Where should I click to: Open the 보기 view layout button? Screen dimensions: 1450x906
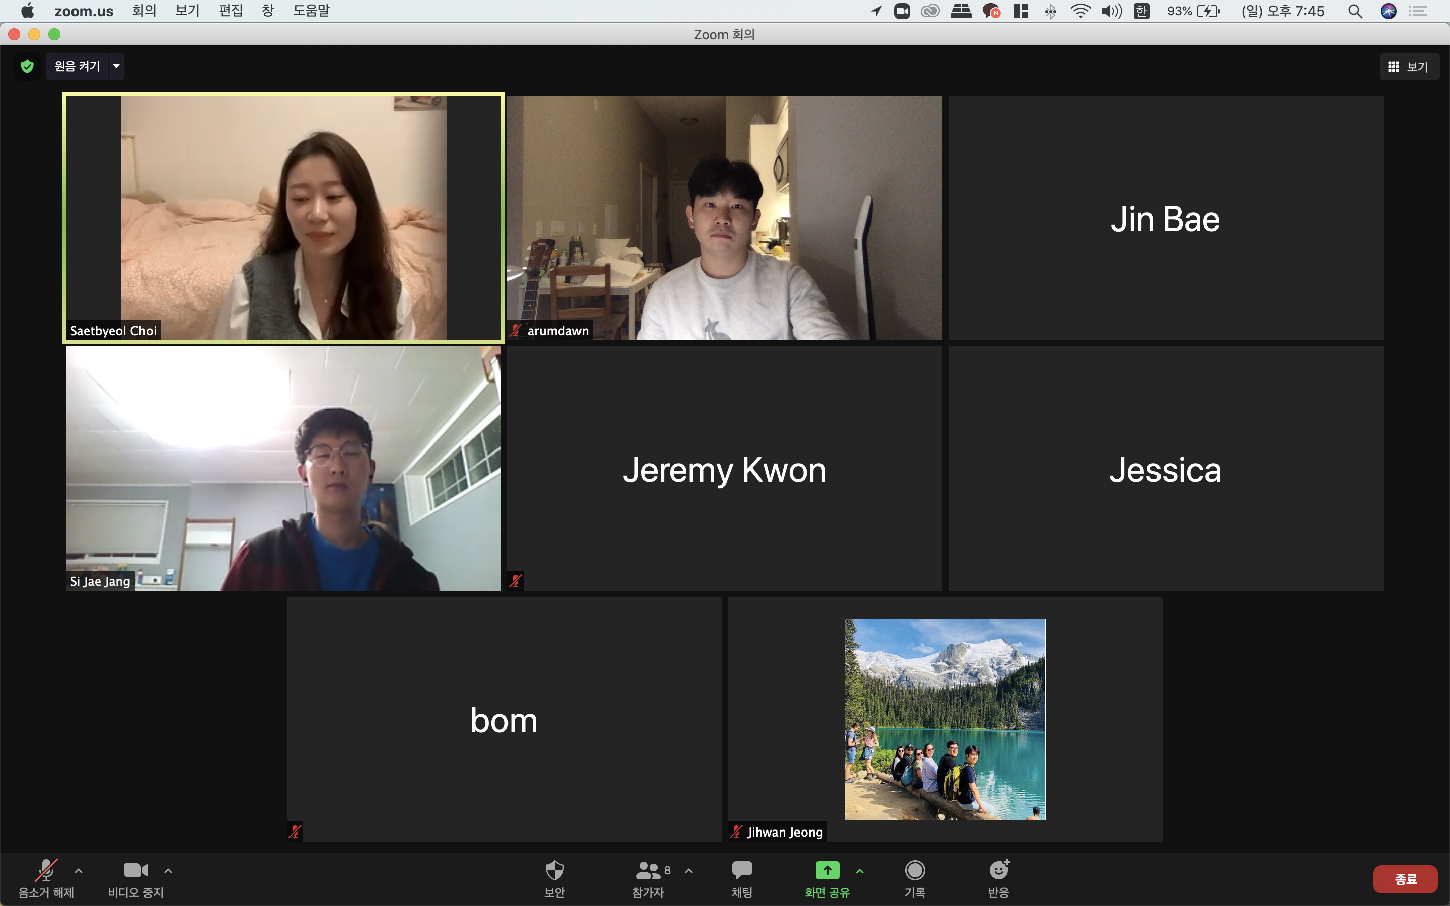[x=1409, y=66]
